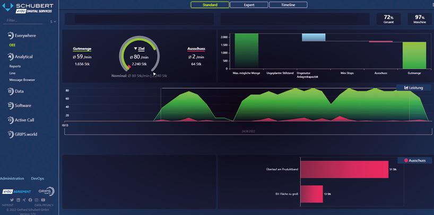Toggle the Ziel triangle indicator
The width and height of the screenshot is (434, 215).
click(136, 49)
